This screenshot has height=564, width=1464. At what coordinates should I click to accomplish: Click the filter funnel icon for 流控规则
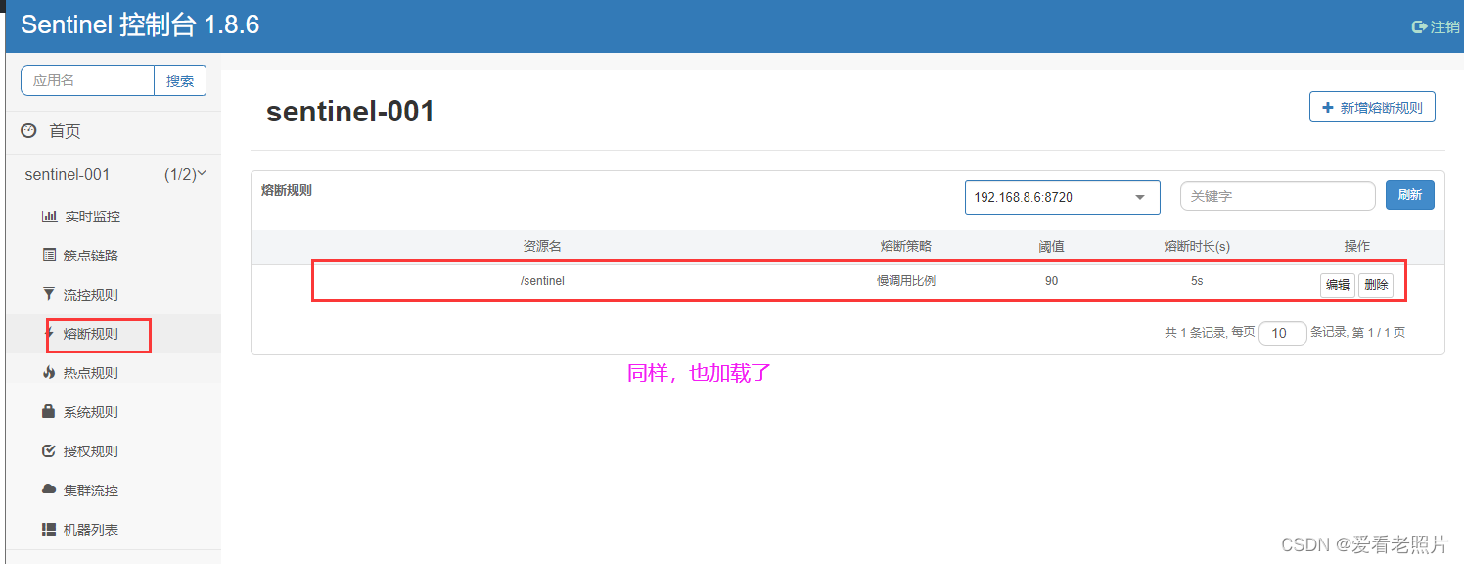(49, 294)
